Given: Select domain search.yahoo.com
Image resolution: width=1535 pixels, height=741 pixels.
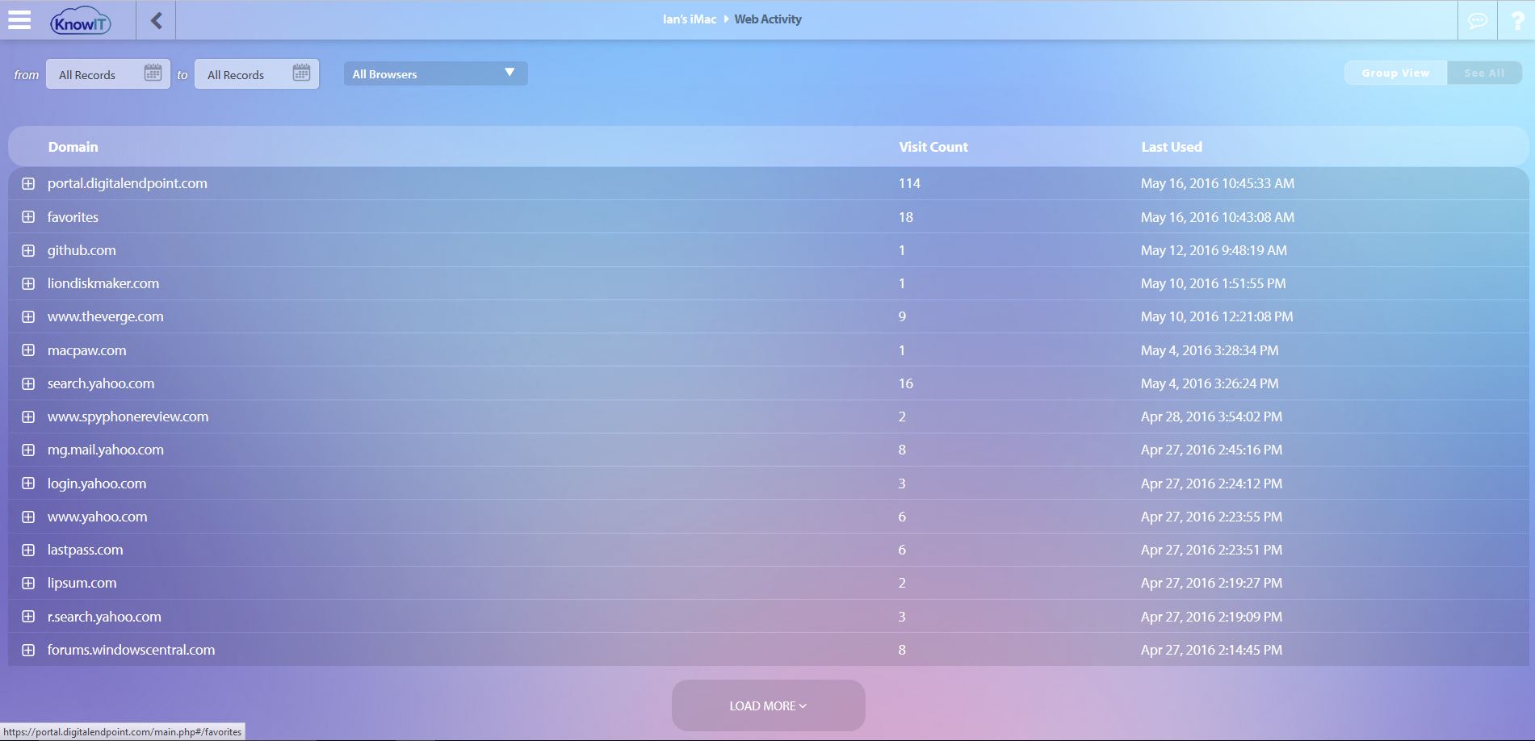Looking at the screenshot, I should tap(101, 383).
